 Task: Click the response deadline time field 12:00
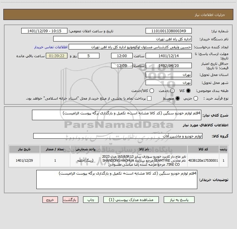[122, 56]
